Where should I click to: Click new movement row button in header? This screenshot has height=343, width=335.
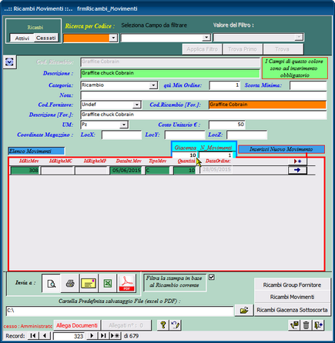coord(297,161)
